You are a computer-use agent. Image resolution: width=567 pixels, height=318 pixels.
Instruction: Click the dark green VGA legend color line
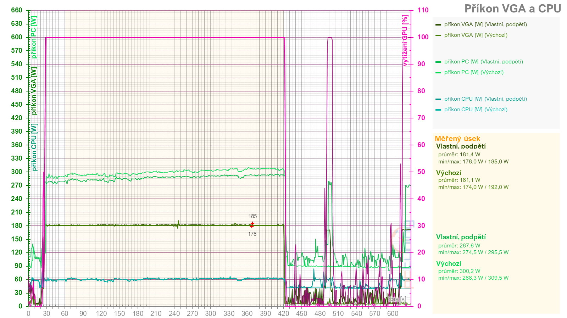click(438, 25)
